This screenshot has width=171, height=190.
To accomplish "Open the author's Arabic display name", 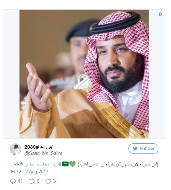I will [47, 147].
